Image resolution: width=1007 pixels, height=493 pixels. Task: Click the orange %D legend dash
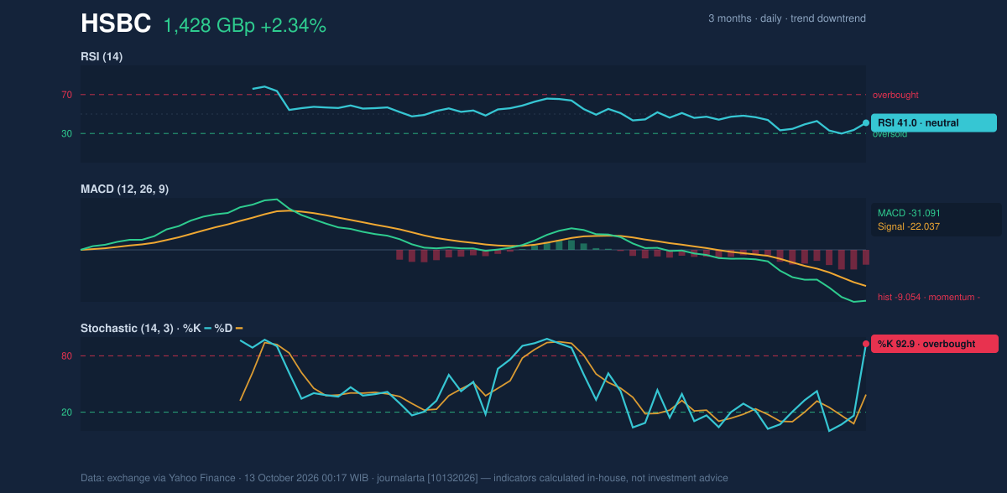239,328
